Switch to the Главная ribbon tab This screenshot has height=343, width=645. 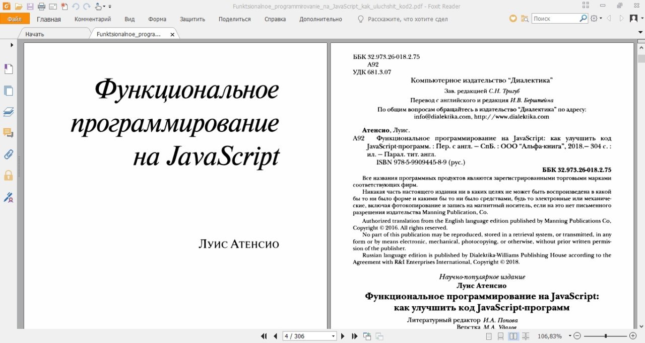pos(48,19)
